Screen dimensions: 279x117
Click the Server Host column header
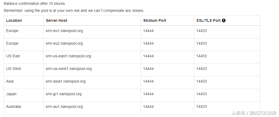coord(56,20)
